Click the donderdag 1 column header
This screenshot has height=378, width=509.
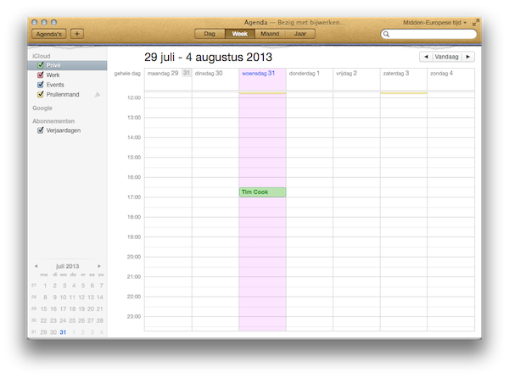coord(305,73)
